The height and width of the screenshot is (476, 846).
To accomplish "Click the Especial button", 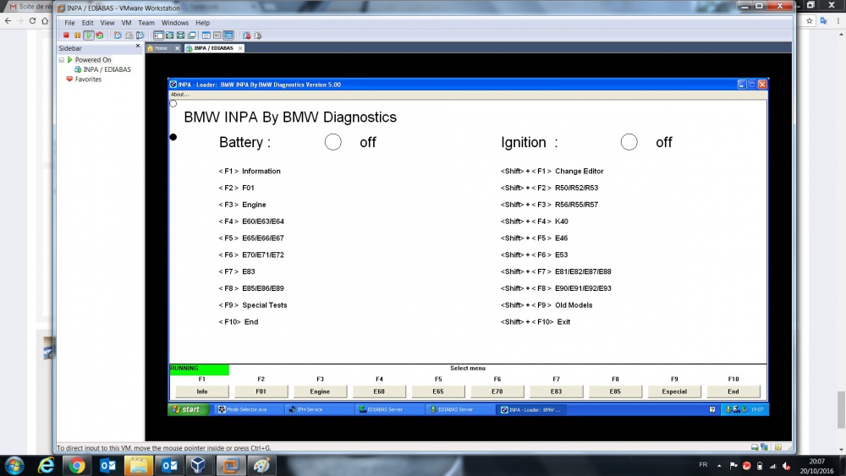I will [x=674, y=391].
